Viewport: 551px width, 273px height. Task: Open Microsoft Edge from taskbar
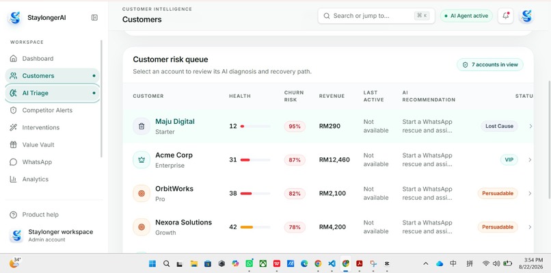[x=304, y=263]
